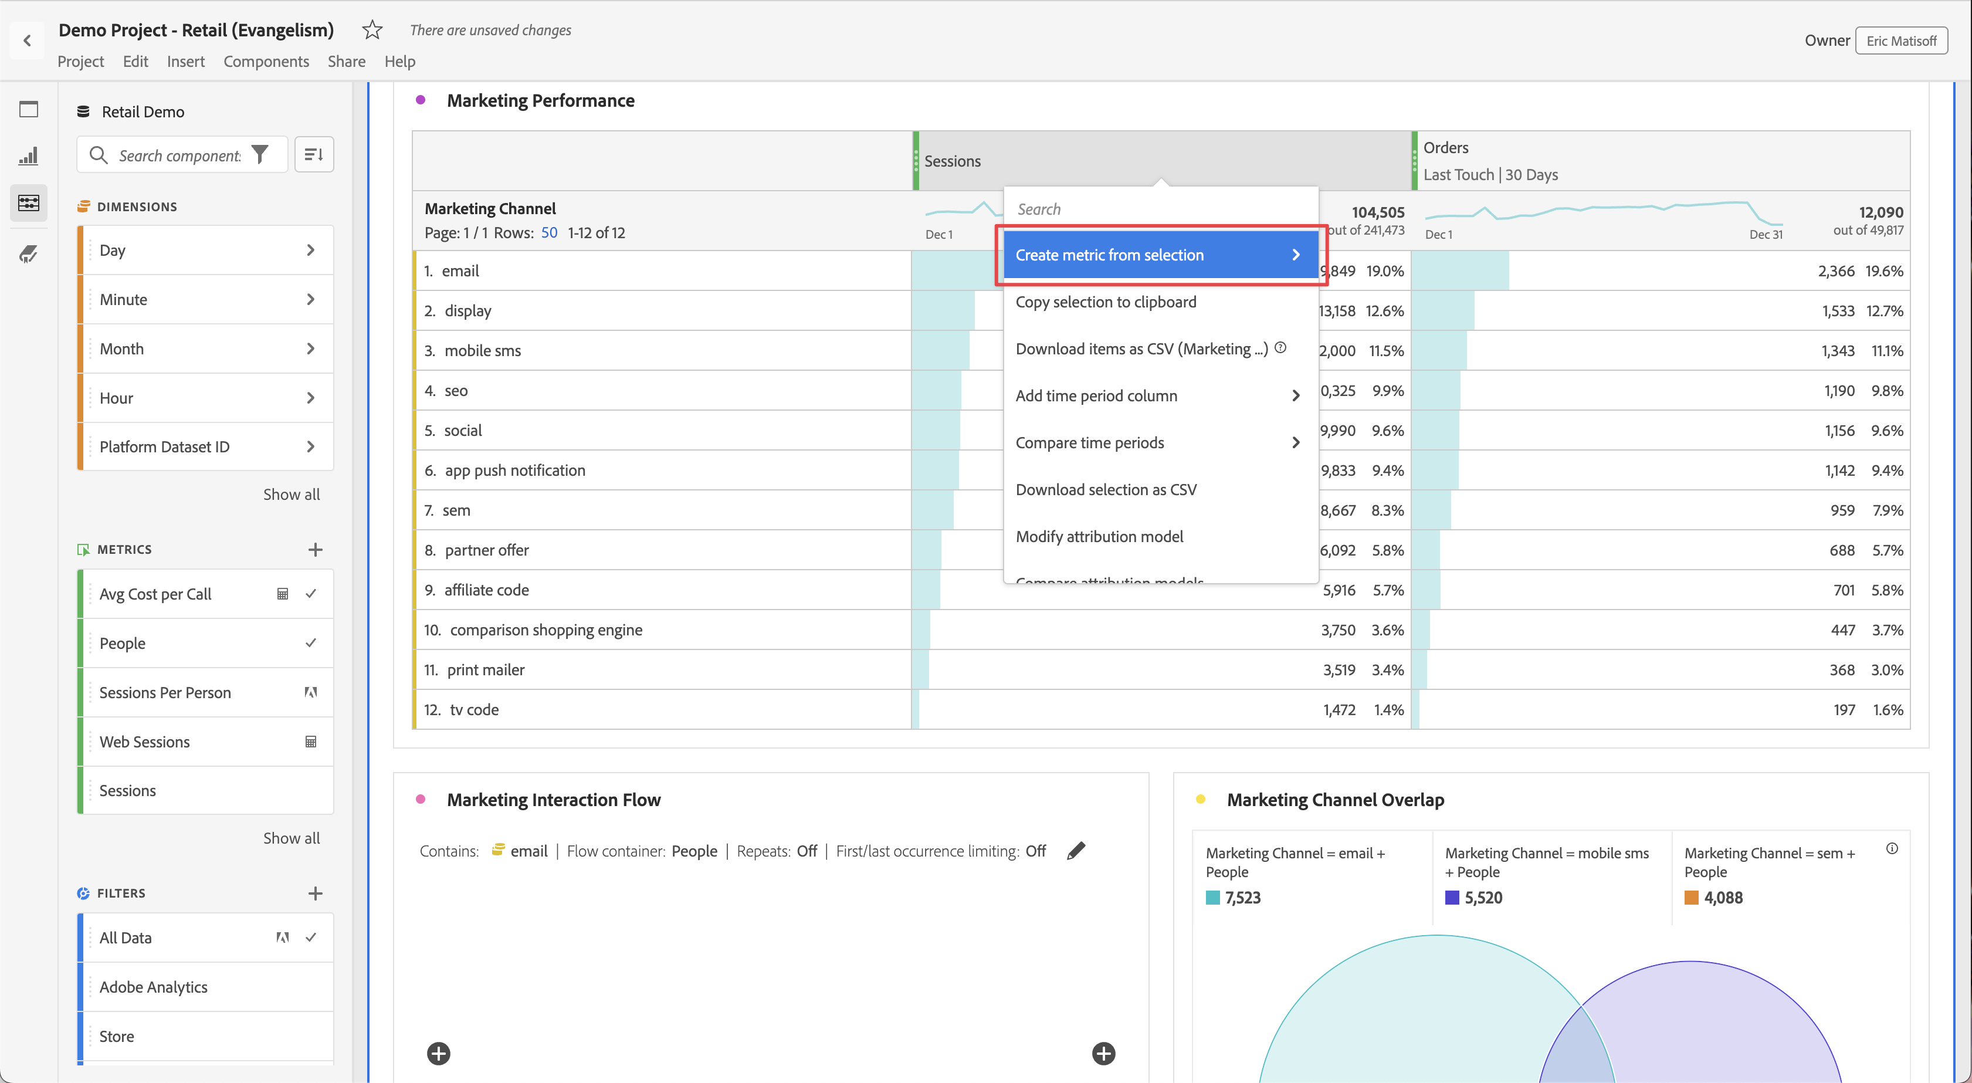This screenshot has height=1083, width=1972.
Task: Click the teal email + People swatch
Action: coord(1212,898)
